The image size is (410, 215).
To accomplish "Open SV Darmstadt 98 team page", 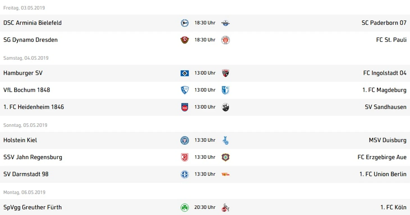I will tap(26, 174).
